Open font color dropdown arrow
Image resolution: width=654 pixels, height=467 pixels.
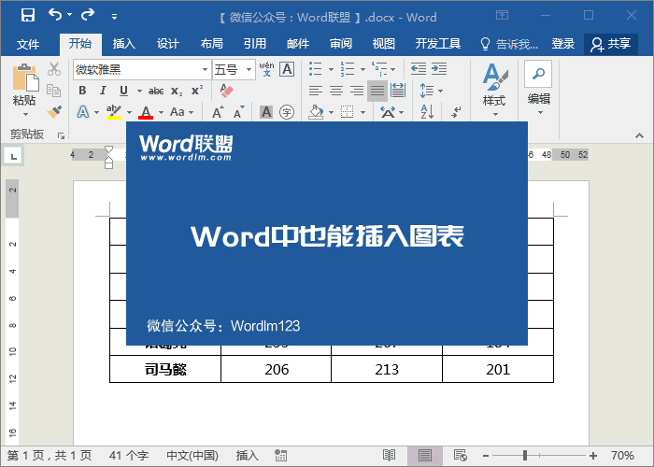pyautogui.click(x=161, y=112)
